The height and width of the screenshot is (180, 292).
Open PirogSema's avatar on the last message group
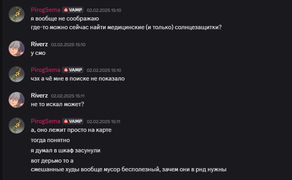(17, 126)
